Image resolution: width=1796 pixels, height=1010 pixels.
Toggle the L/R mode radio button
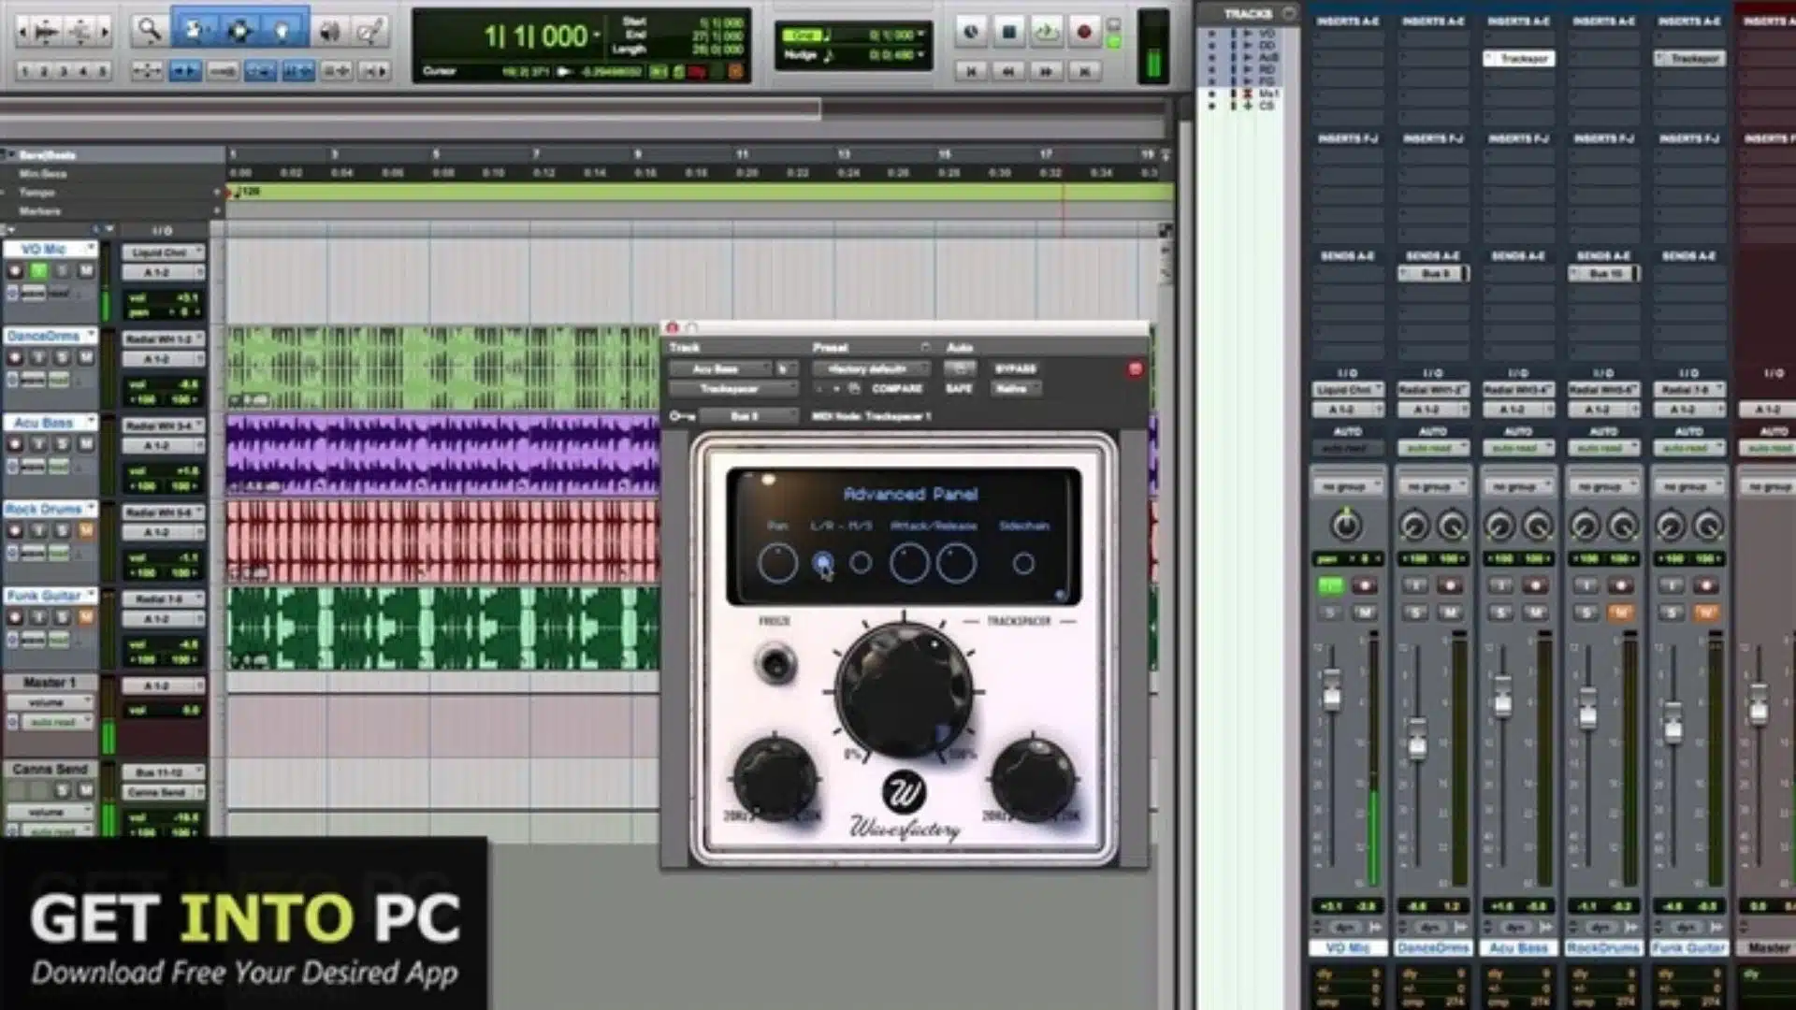coord(822,564)
